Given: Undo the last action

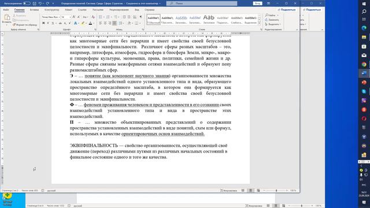Looking at the screenshot, I should [x=40, y=3].
